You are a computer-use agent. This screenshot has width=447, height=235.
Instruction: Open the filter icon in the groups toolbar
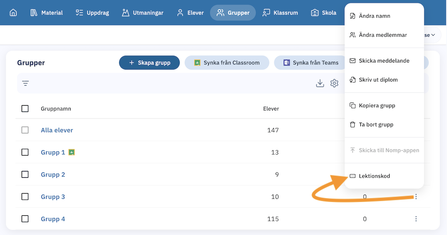click(x=25, y=83)
